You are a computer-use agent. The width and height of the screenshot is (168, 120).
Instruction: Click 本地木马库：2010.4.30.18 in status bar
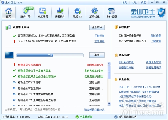click(53, 117)
